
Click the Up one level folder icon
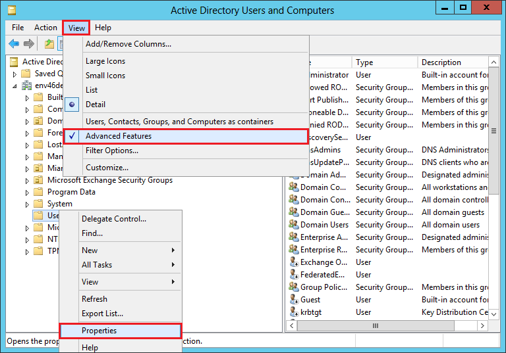pos(49,43)
